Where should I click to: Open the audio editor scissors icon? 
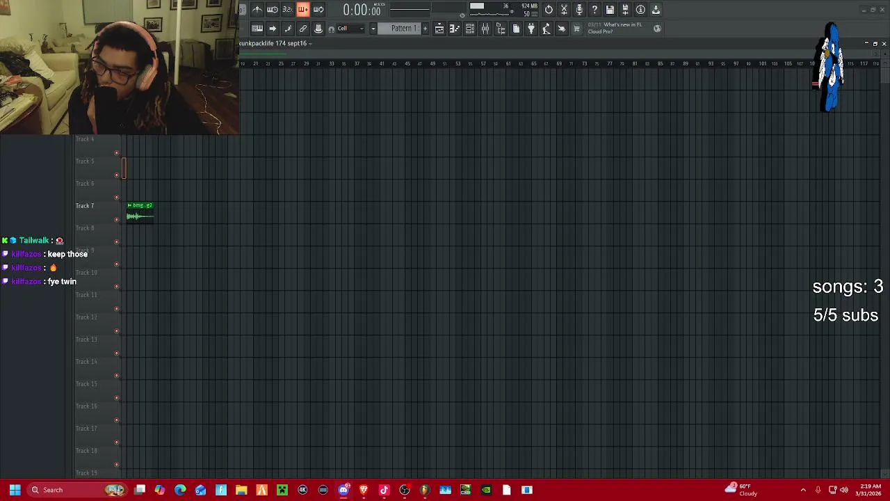tap(564, 10)
